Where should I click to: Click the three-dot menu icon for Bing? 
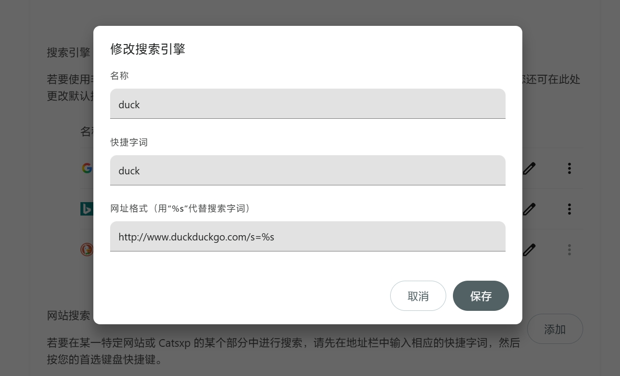click(569, 209)
